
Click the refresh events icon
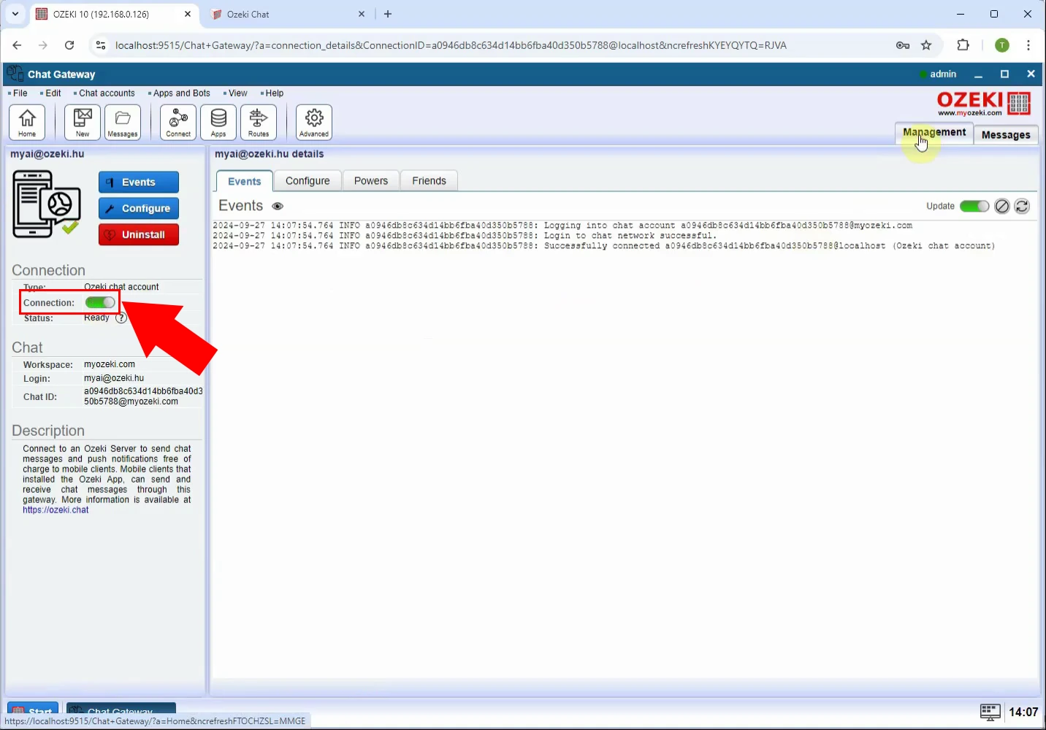[1022, 207]
